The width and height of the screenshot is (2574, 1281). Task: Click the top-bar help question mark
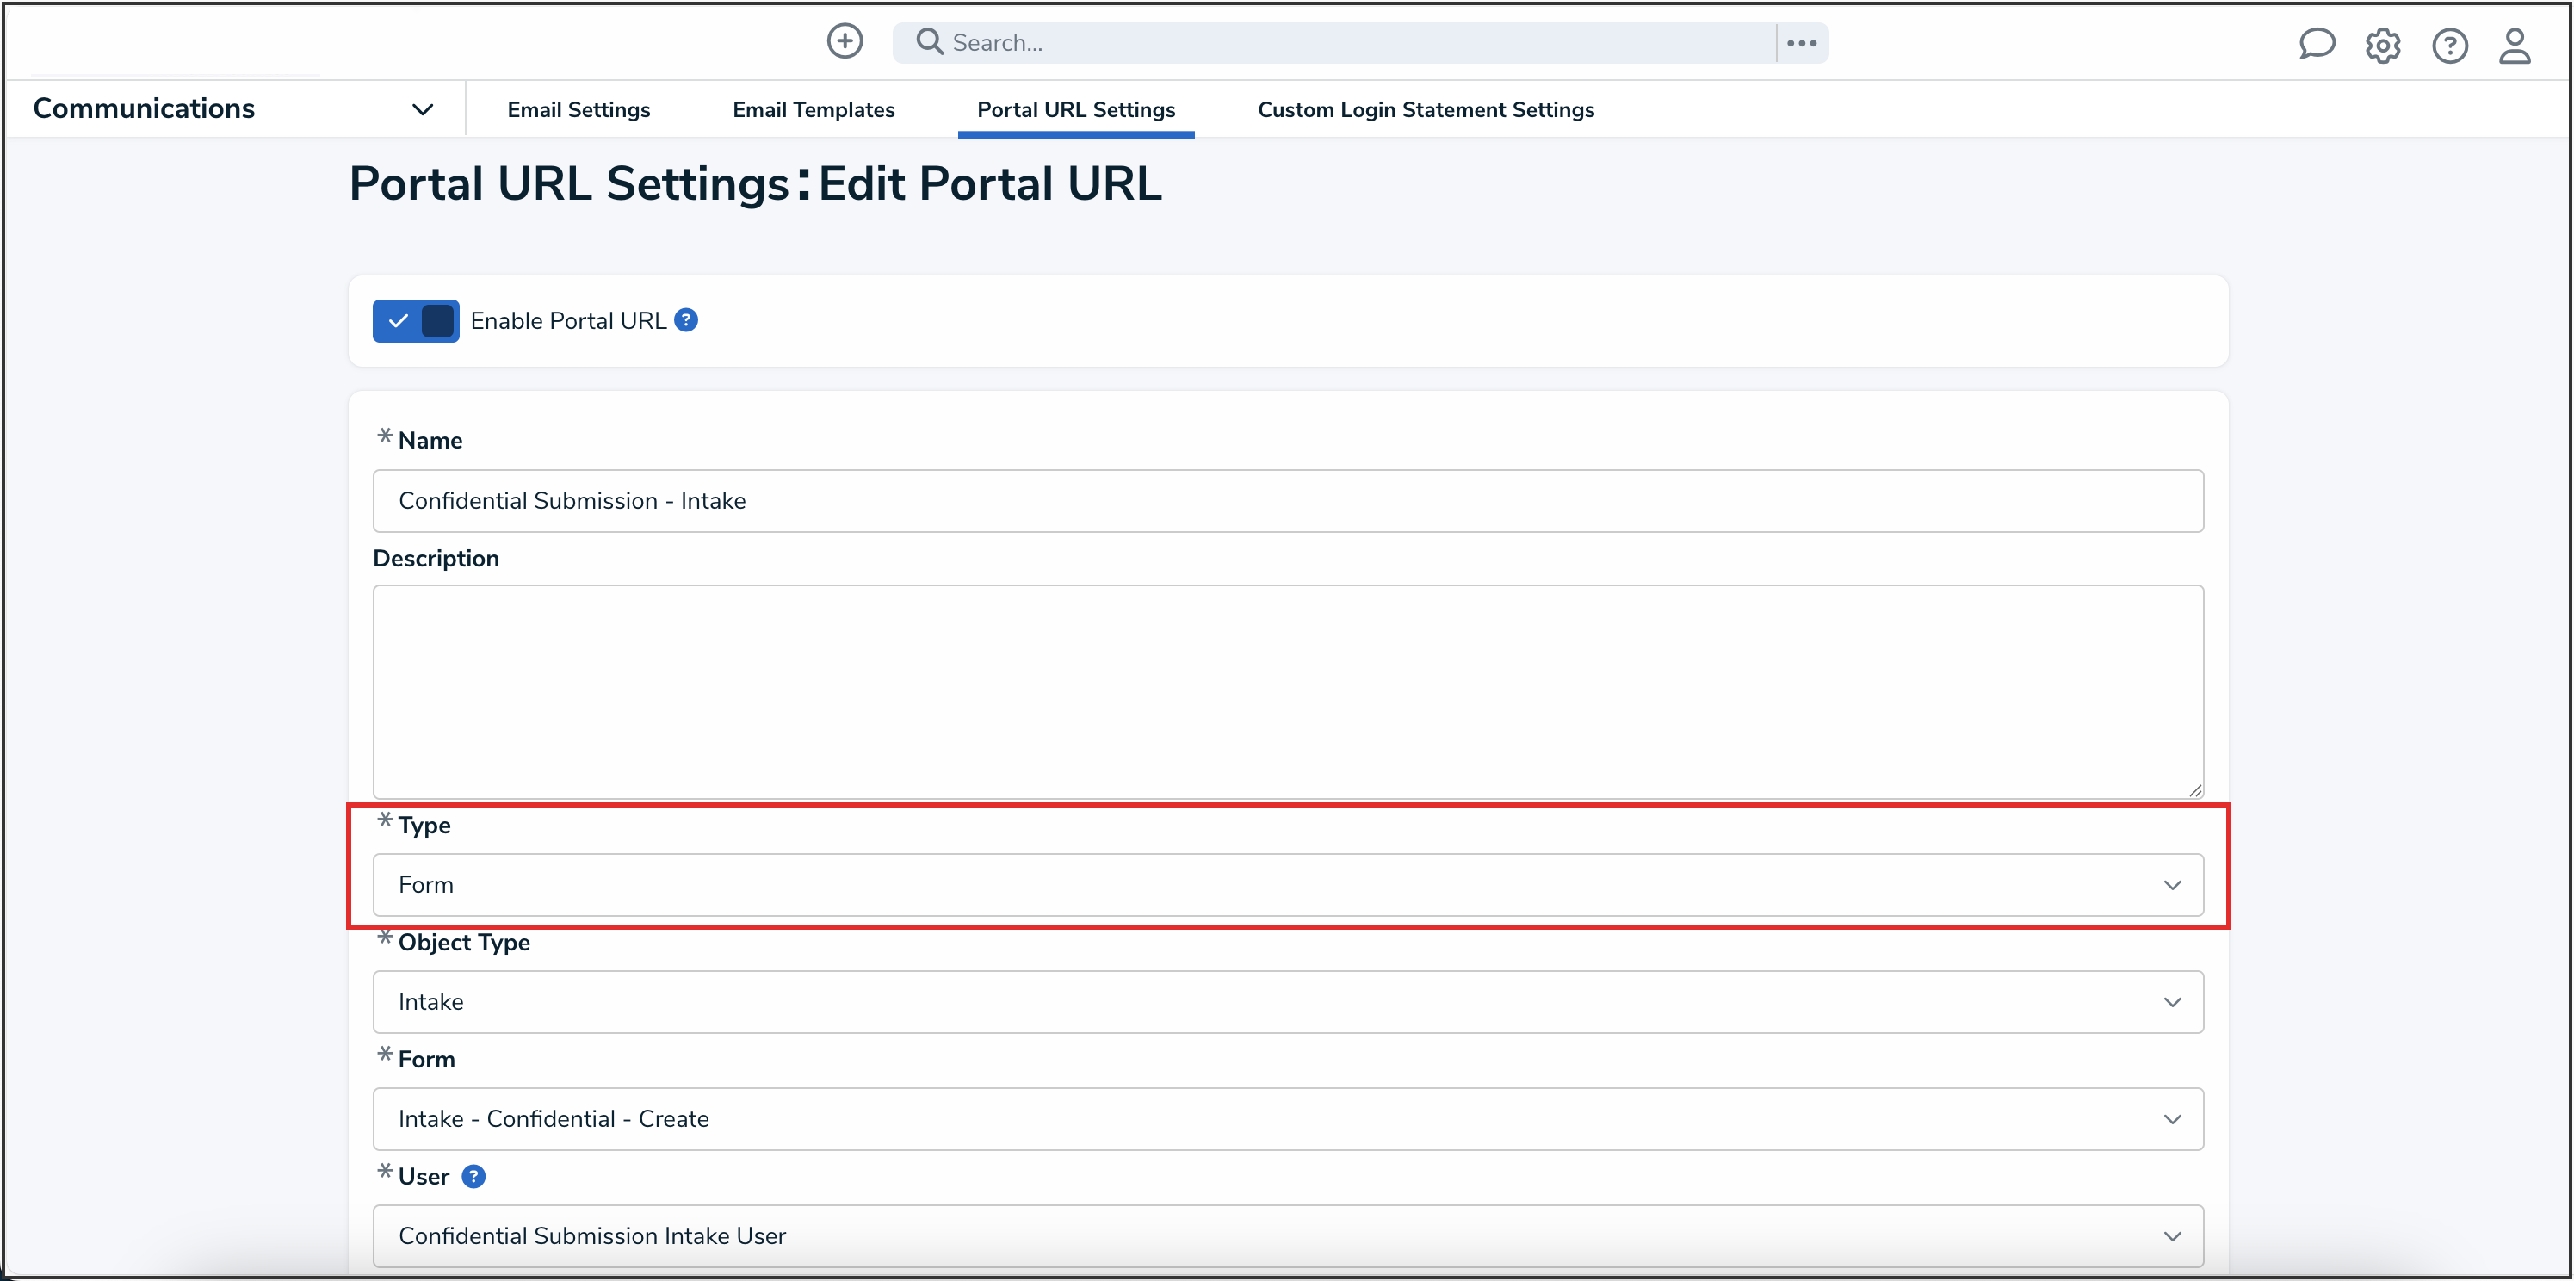click(x=2449, y=46)
